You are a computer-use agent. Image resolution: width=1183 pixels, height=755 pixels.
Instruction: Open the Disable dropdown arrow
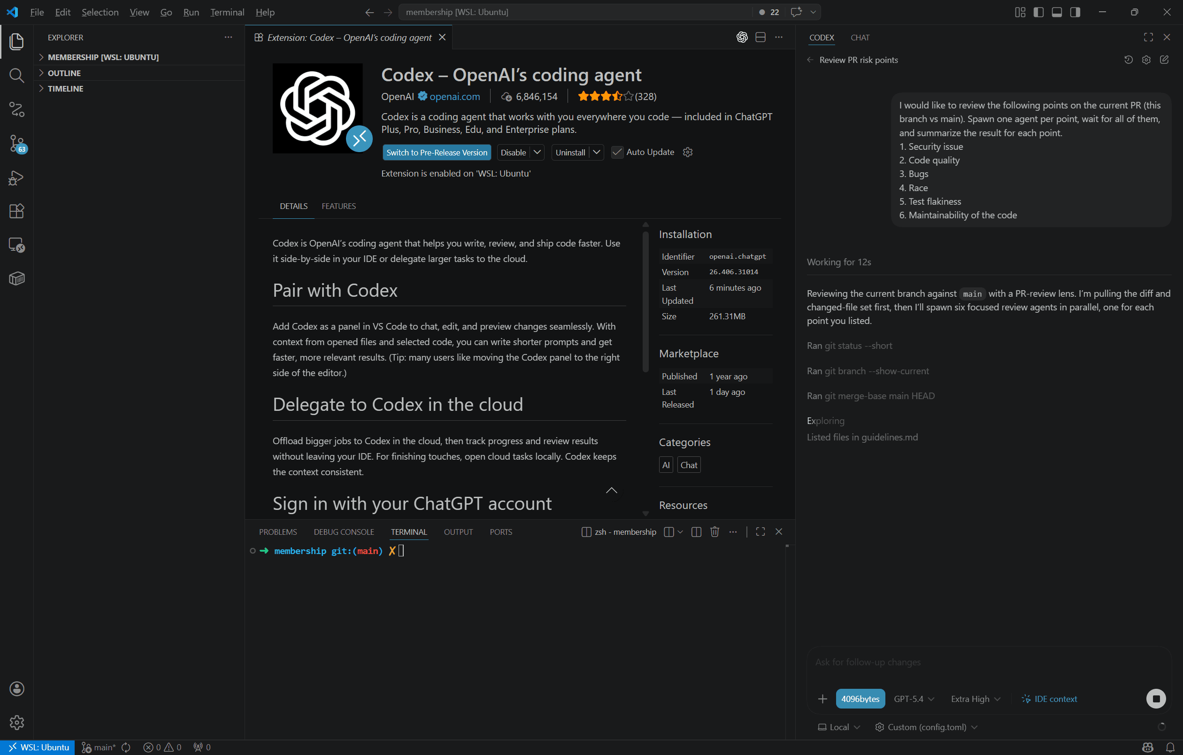(537, 152)
